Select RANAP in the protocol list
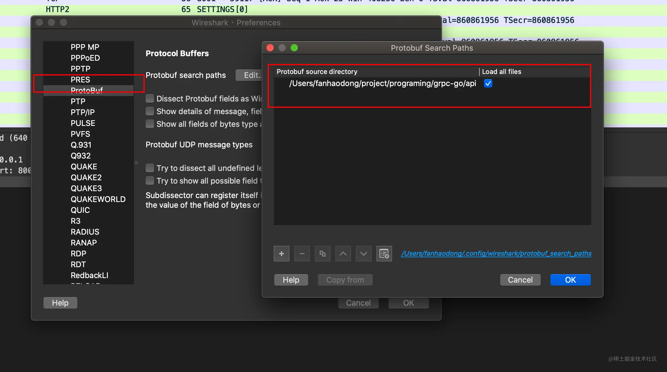667x372 pixels. click(x=88, y=243)
